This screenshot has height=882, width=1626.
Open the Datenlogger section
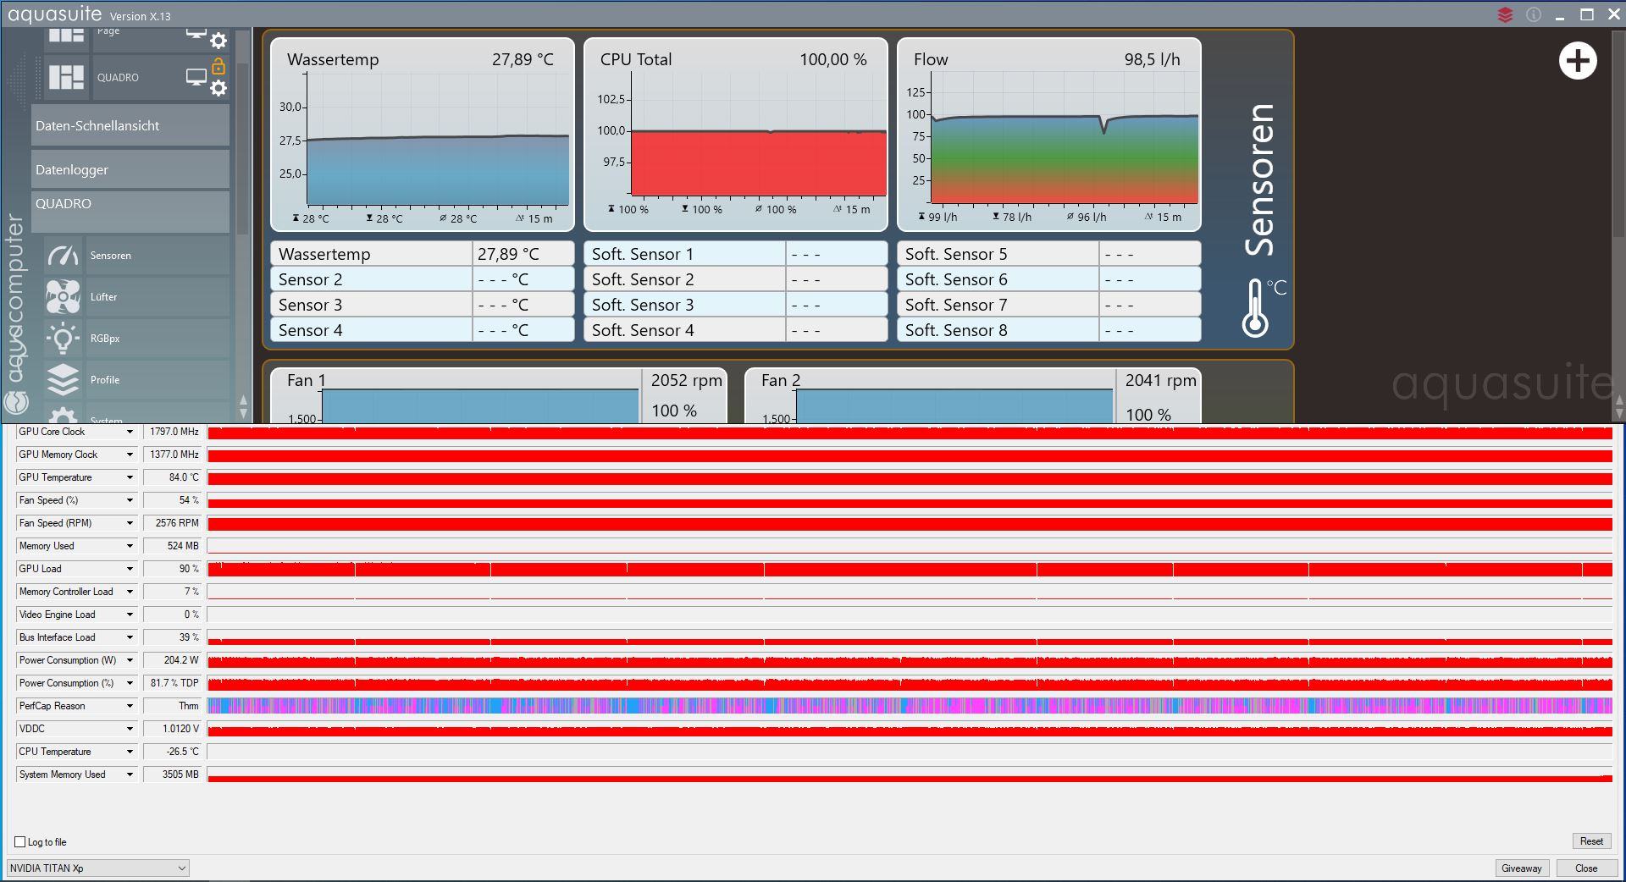130,169
